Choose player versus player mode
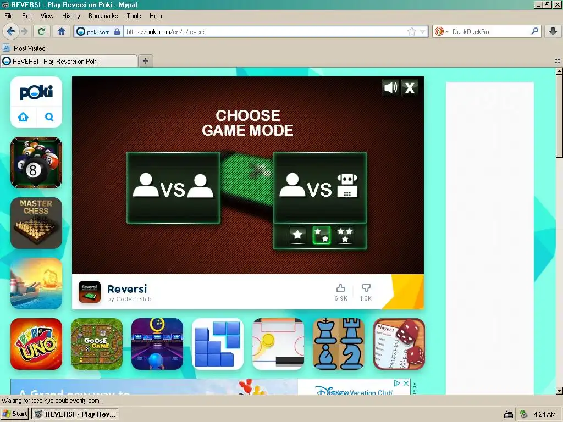563x422 pixels. [x=173, y=188]
